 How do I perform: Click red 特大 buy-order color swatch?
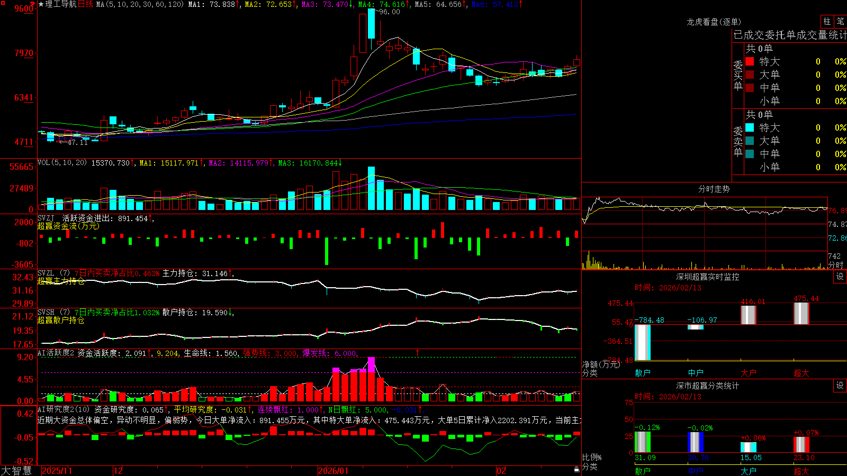[750, 61]
